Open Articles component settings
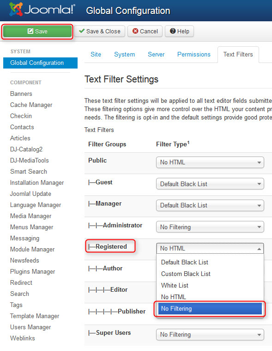 (x=20, y=138)
